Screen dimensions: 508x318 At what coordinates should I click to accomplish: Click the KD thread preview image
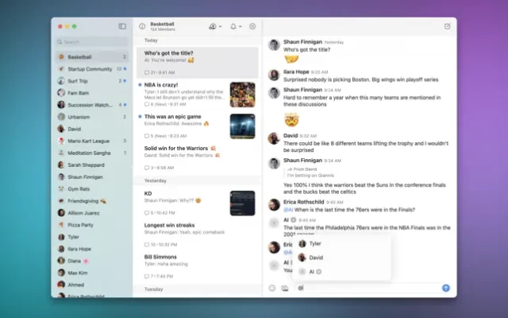(242, 204)
